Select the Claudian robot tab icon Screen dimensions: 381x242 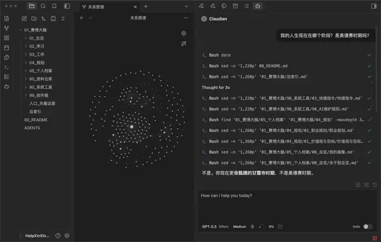[258, 6]
